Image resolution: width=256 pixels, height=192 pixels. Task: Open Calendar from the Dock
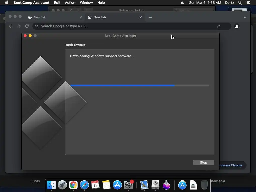95,185
